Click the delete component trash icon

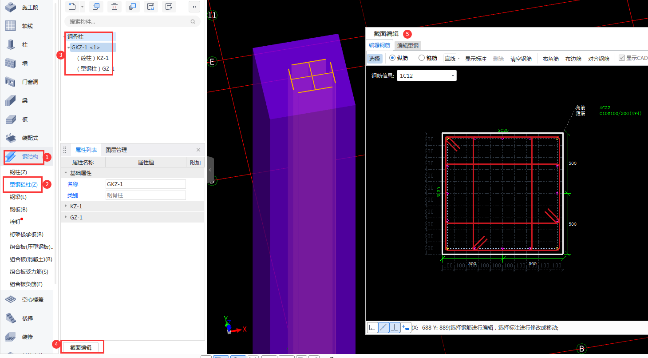point(115,7)
